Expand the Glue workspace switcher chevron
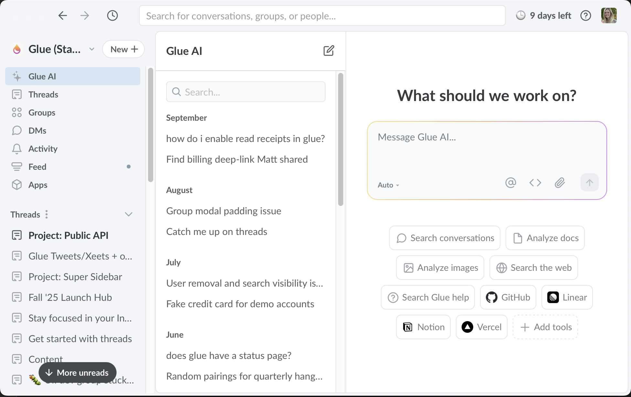This screenshot has width=631, height=397. point(92,49)
